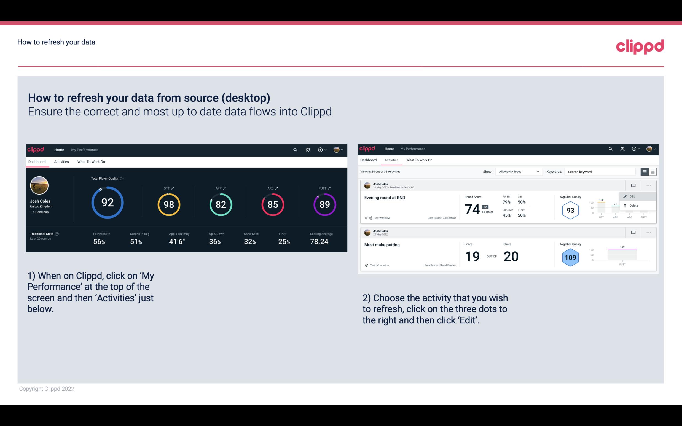Click the three dots menu on Evening round

pos(649,185)
